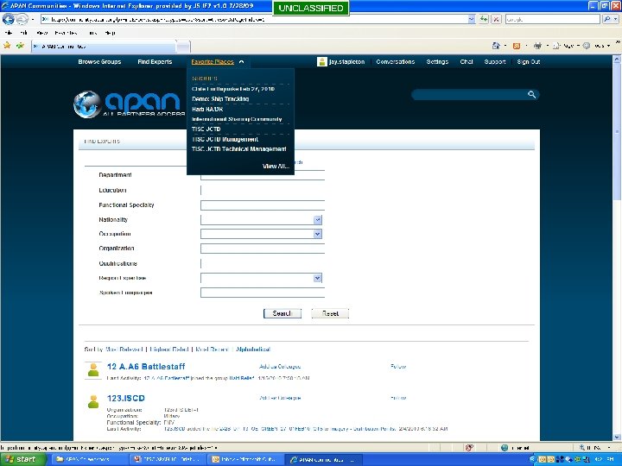The image size is (622, 466).
Task: Click the Sign Out link
Action: [529, 62]
